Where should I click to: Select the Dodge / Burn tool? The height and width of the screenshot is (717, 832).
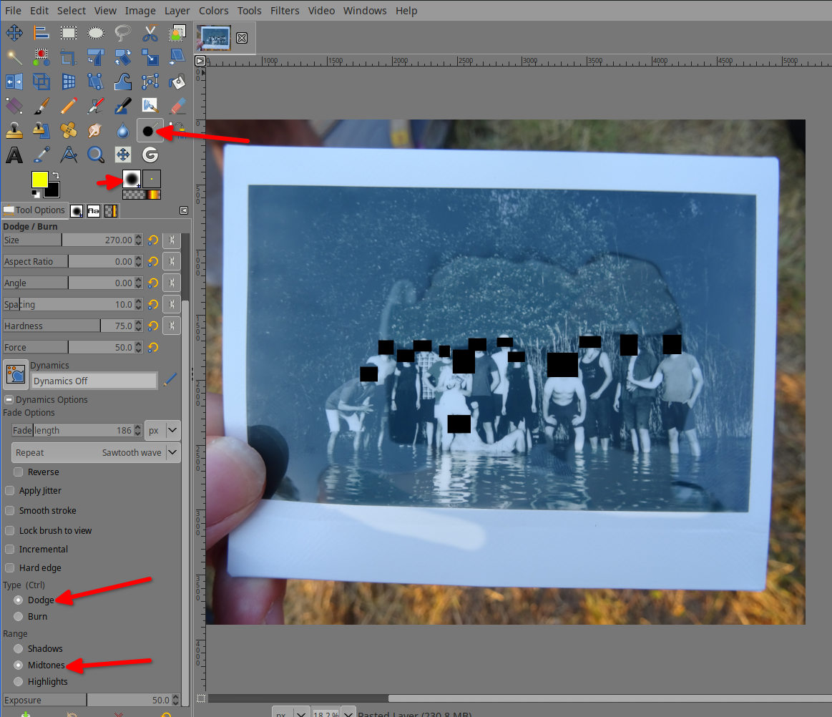click(x=150, y=130)
